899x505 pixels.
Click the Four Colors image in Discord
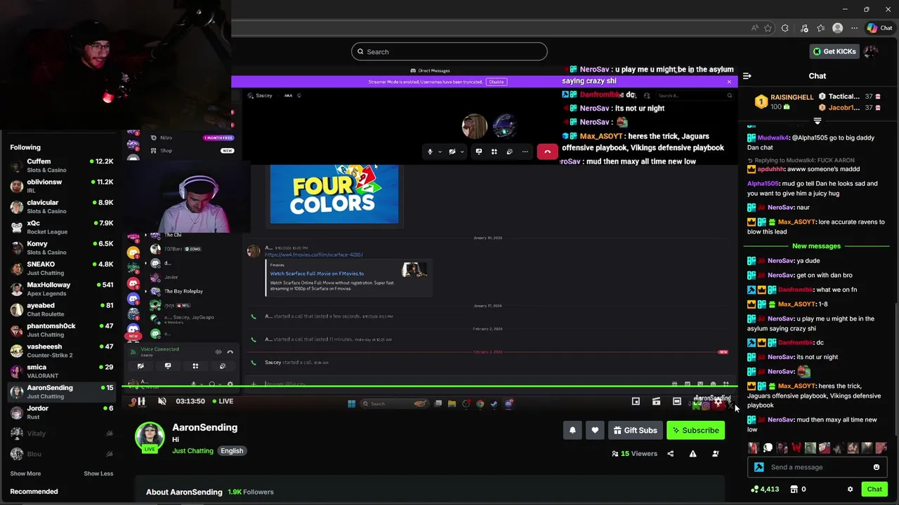click(334, 194)
